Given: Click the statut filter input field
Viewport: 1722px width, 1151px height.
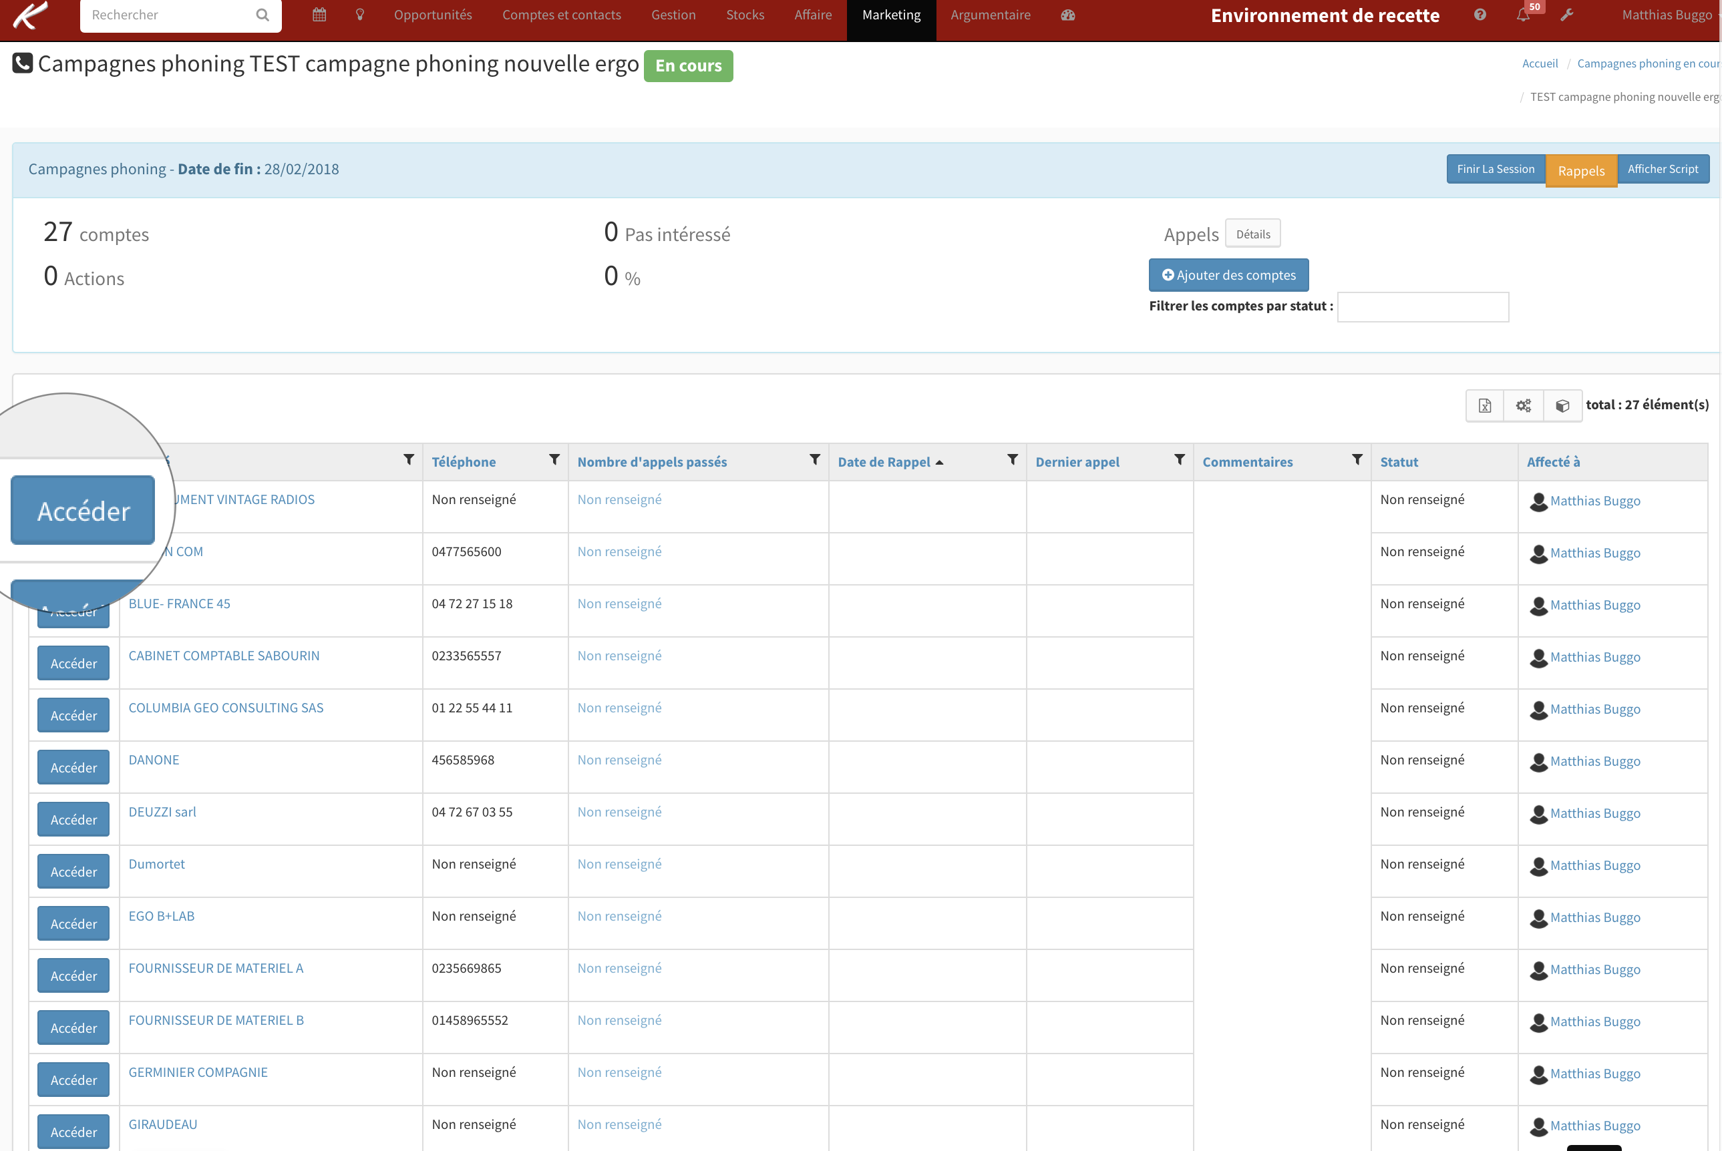Looking at the screenshot, I should (1422, 307).
